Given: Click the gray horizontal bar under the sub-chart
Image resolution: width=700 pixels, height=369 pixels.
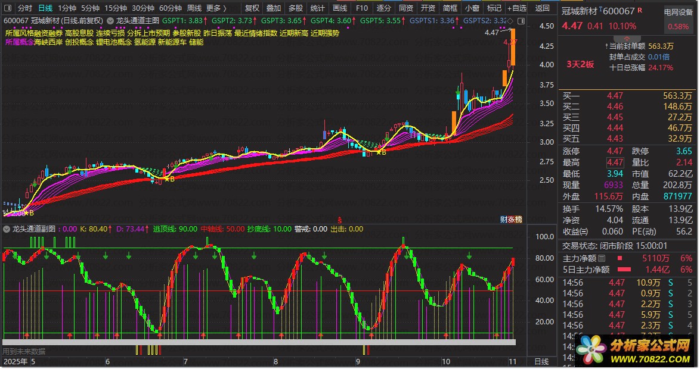Looking at the screenshot, I should (x=259, y=342).
